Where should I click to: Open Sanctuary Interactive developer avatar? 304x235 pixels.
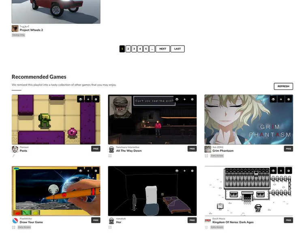[x=111, y=149]
